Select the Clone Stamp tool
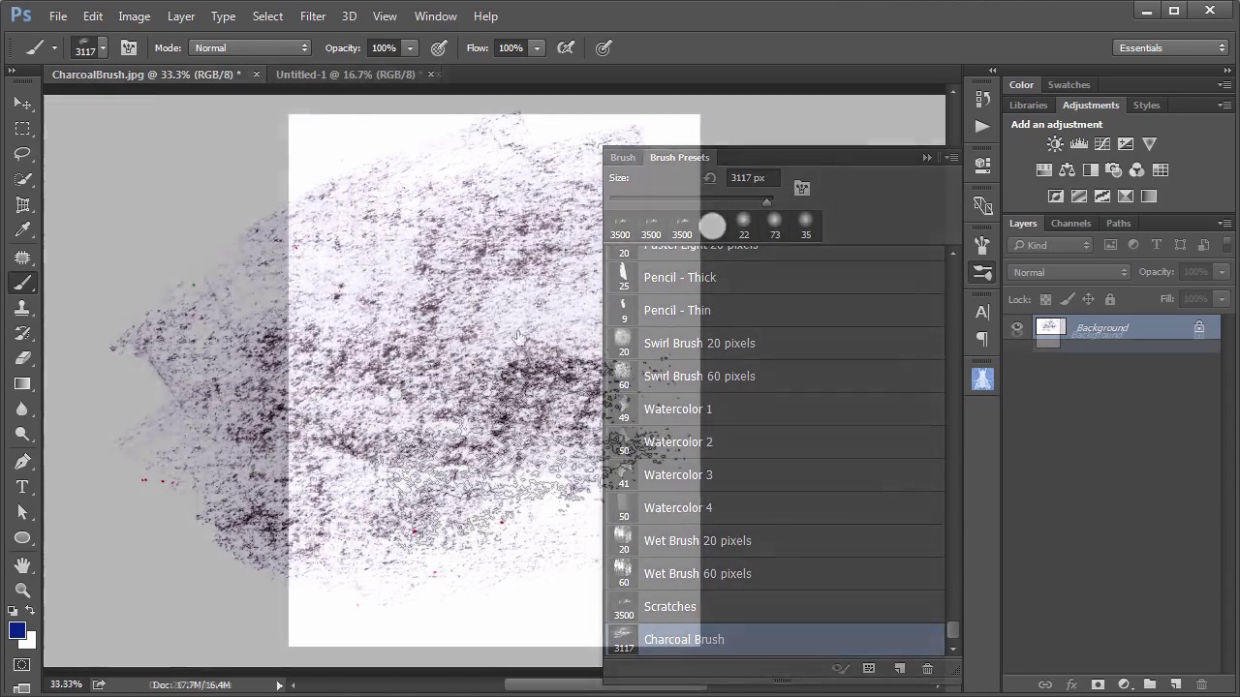This screenshot has height=697, width=1240. point(22,308)
